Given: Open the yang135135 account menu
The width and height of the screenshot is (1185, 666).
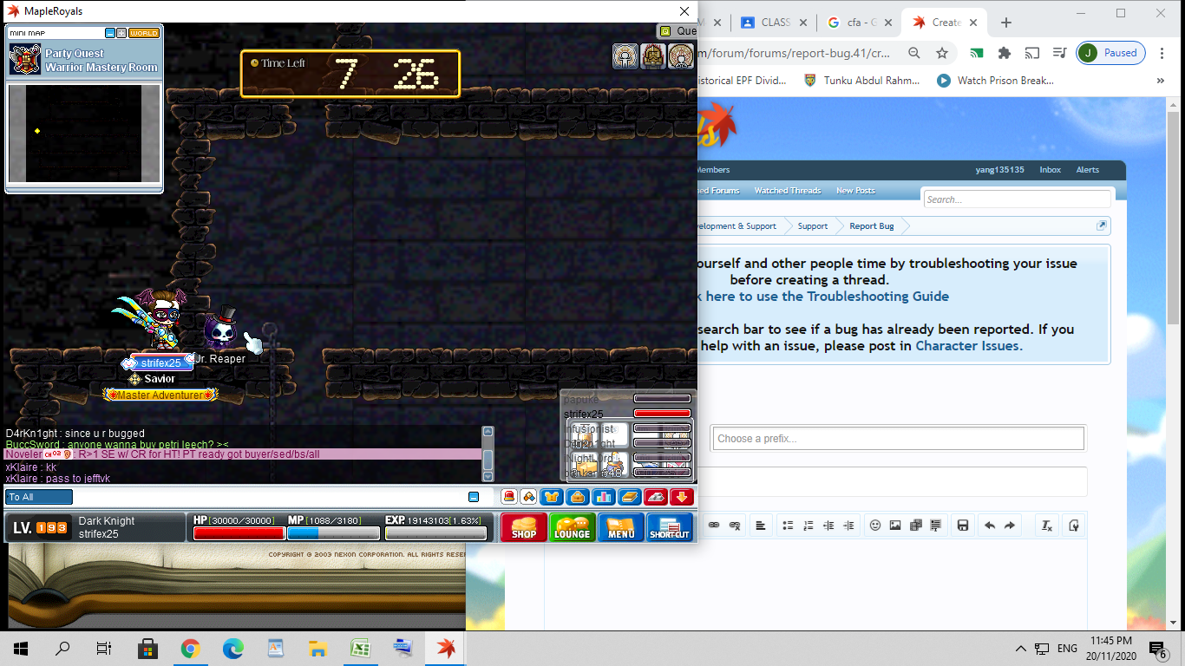Looking at the screenshot, I should [x=1000, y=170].
